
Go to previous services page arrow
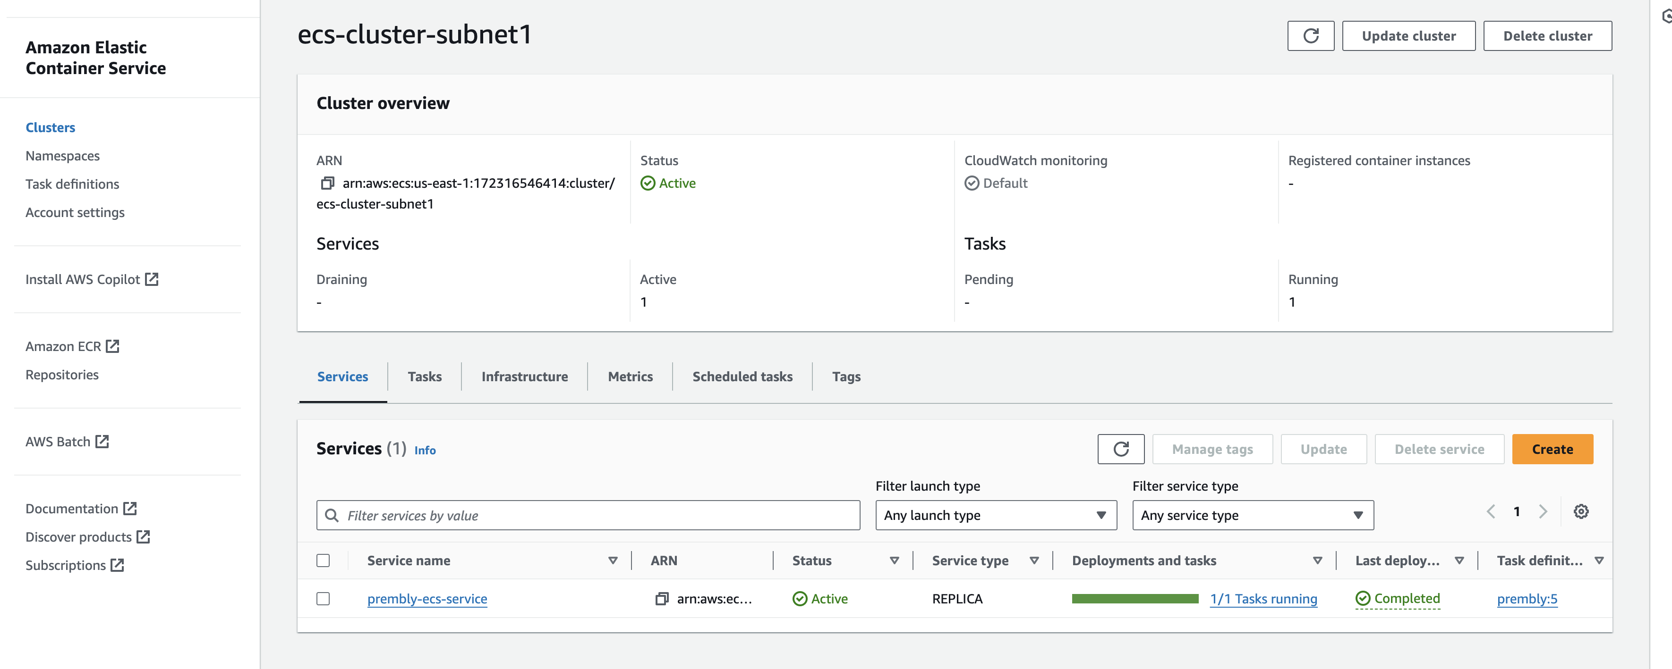[1491, 511]
